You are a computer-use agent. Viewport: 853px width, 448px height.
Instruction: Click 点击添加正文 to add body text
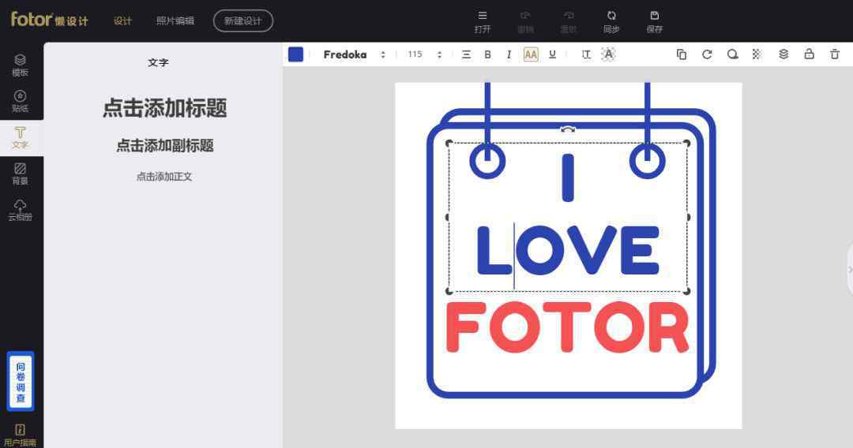[x=163, y=177]
